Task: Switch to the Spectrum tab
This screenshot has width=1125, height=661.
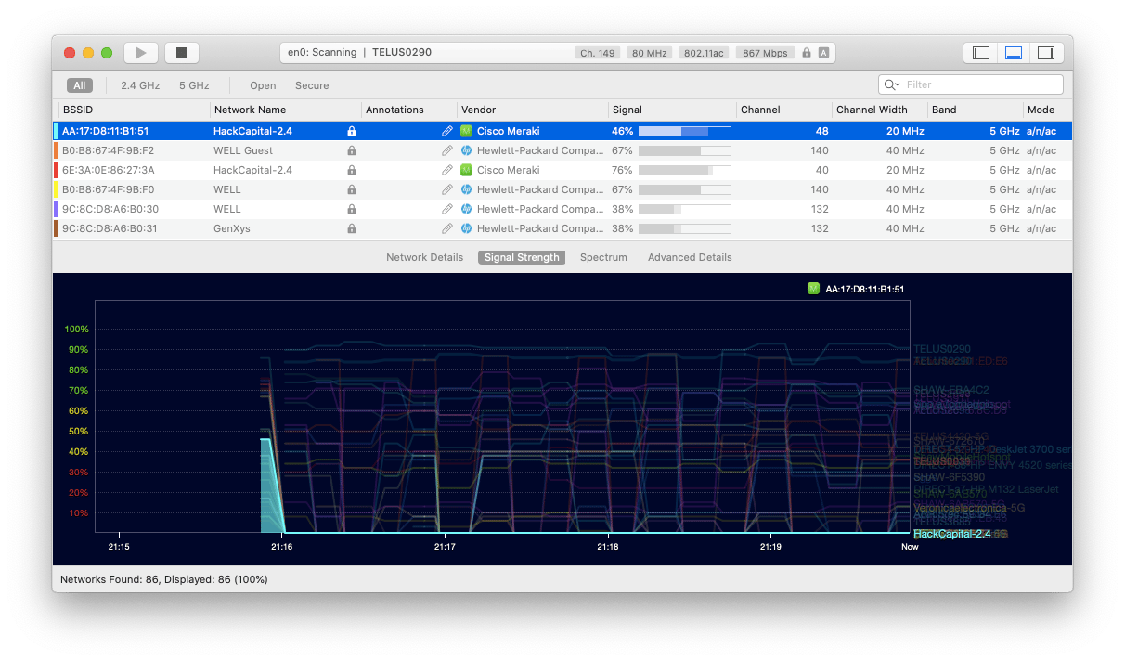Action: pyautogui.click(x=603, y=257)
